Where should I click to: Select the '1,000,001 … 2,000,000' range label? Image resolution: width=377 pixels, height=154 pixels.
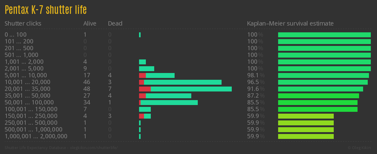click(x=36, y=136)
